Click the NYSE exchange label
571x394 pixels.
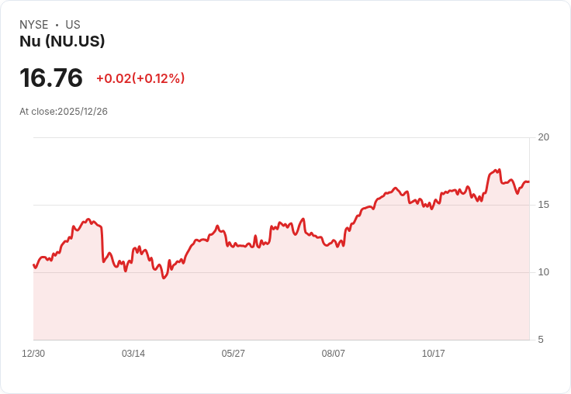coord(34,25)
